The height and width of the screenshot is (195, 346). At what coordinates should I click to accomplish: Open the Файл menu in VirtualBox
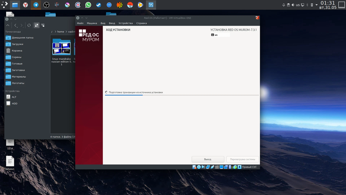click(x=80, y=23)
